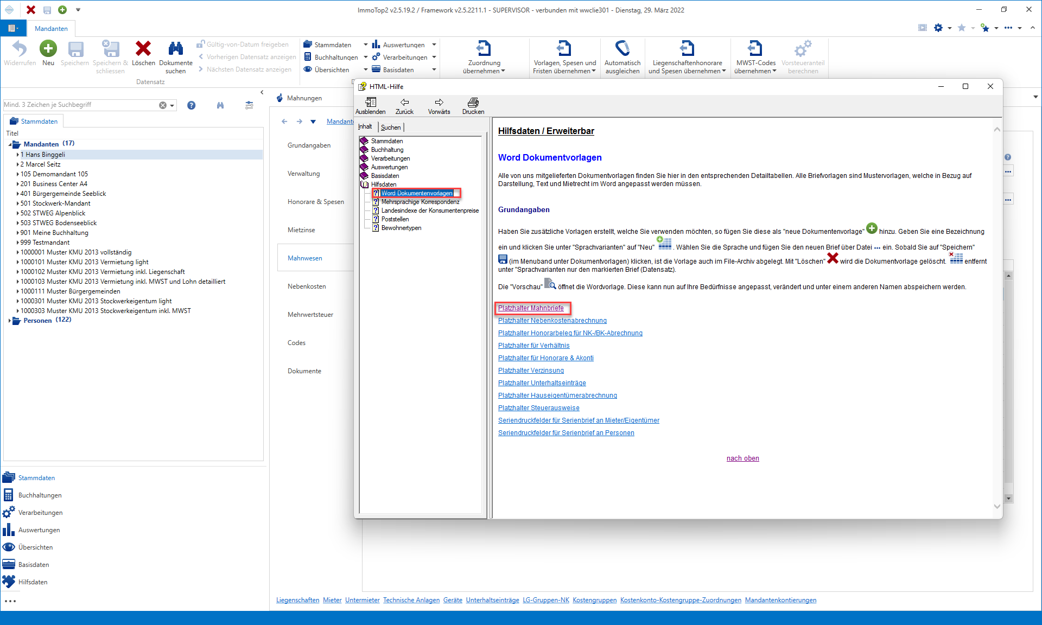Screen dimensions: 1042x625
Task: Click Vorwärts arrow in help window
Action: click(439, 106)
